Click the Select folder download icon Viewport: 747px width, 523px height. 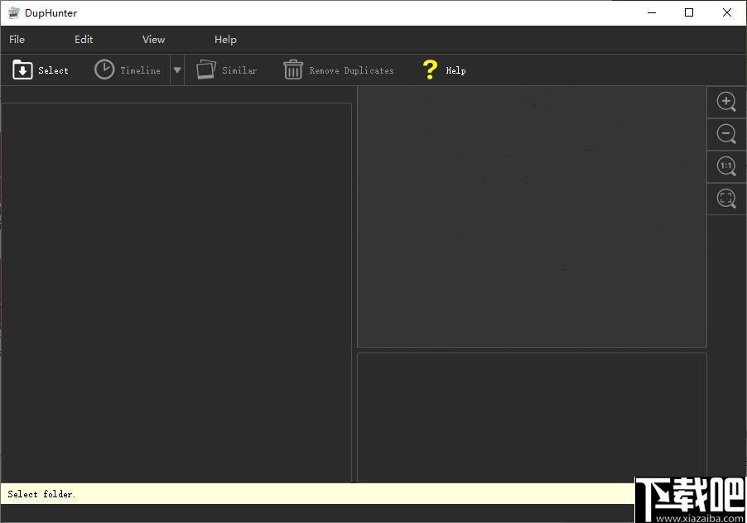pyautogui.click(x=22, y=70)
